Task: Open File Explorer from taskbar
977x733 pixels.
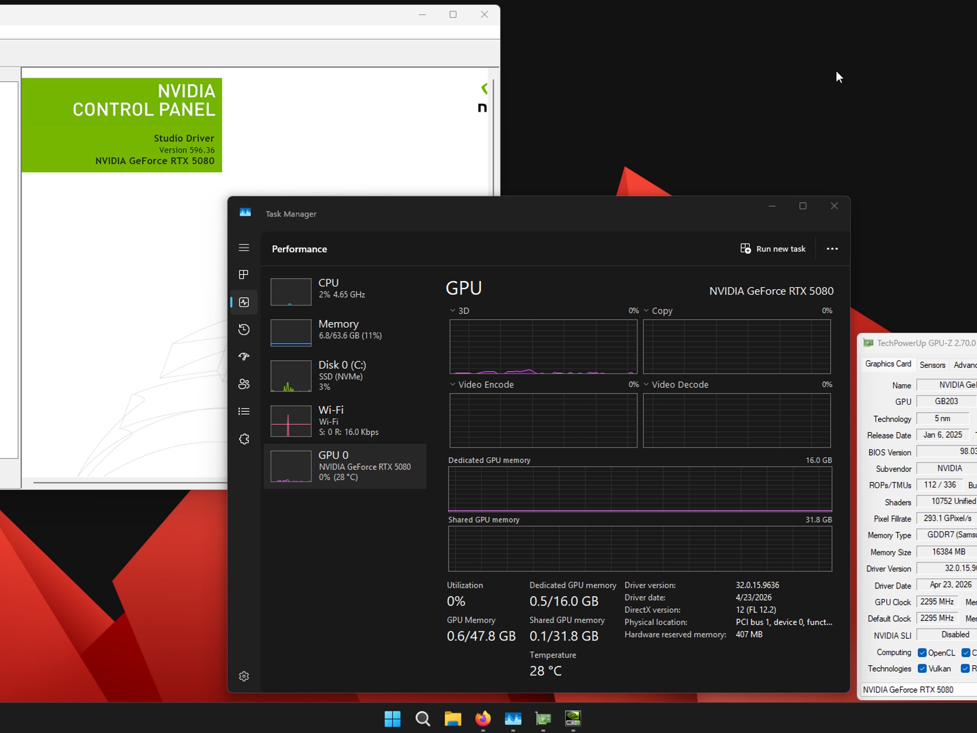Action: coord(453,718)
